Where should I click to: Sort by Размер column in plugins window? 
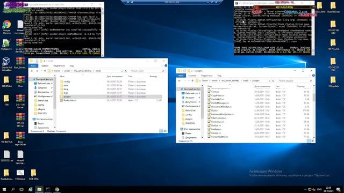(301, 86)
